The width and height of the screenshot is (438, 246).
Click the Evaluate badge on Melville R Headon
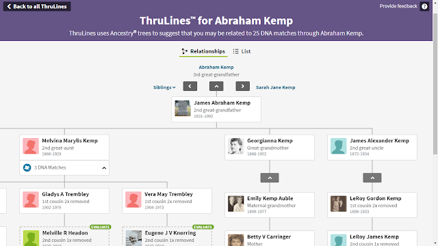(101, 227)
